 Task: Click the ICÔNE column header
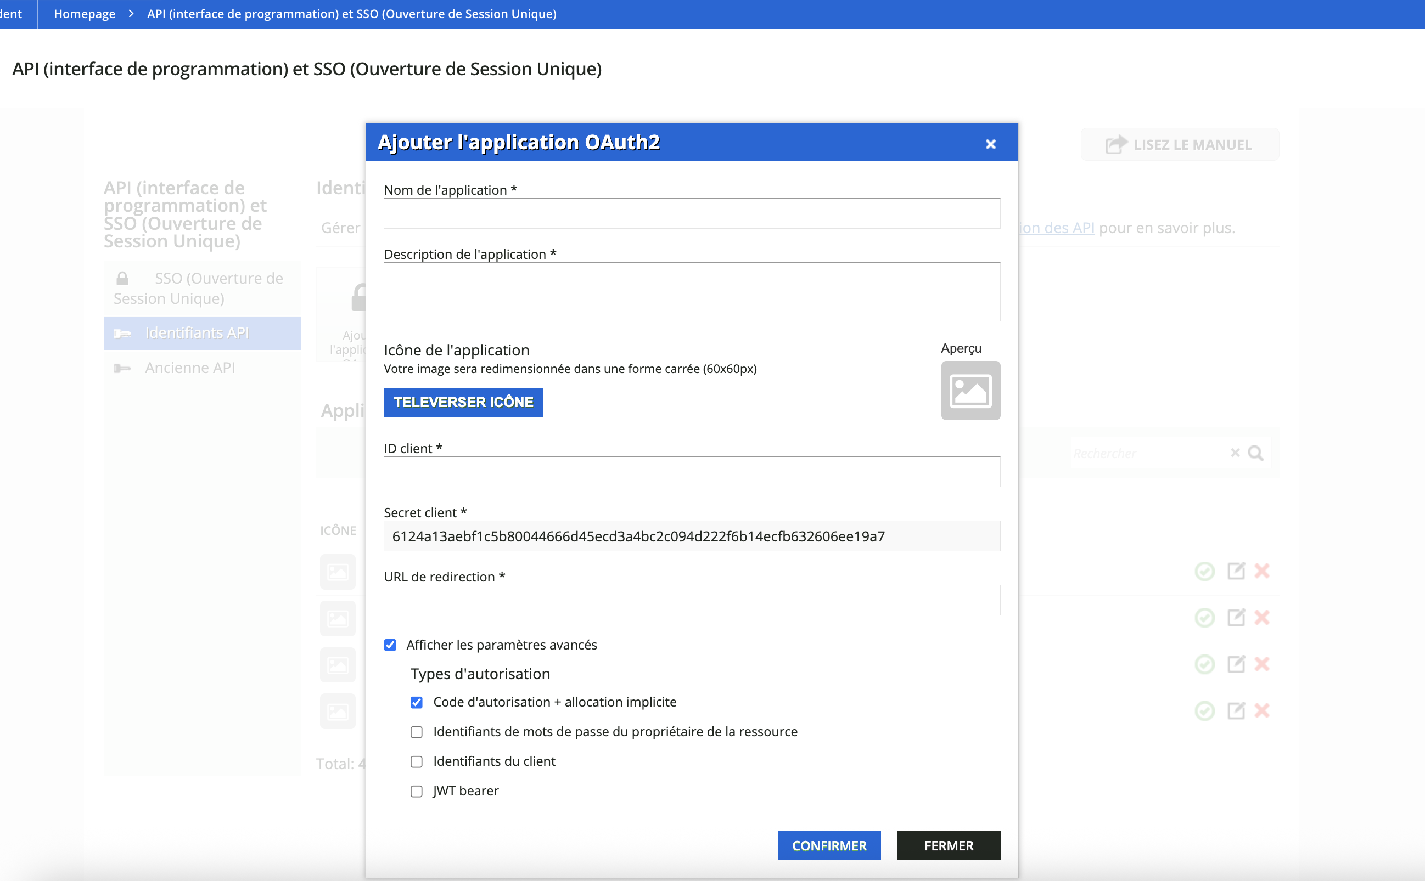(x=338, y=530)
